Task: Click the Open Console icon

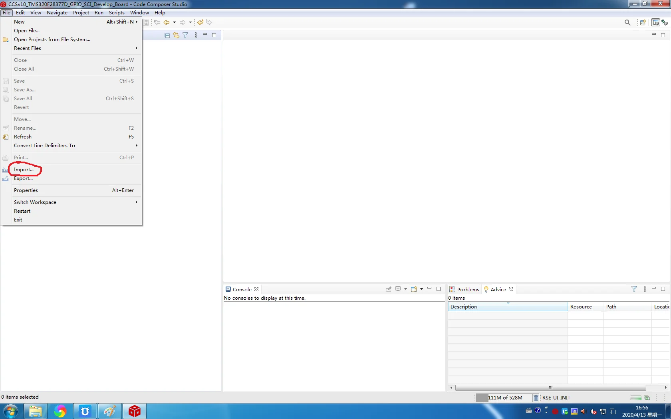Action: point(414,289)
